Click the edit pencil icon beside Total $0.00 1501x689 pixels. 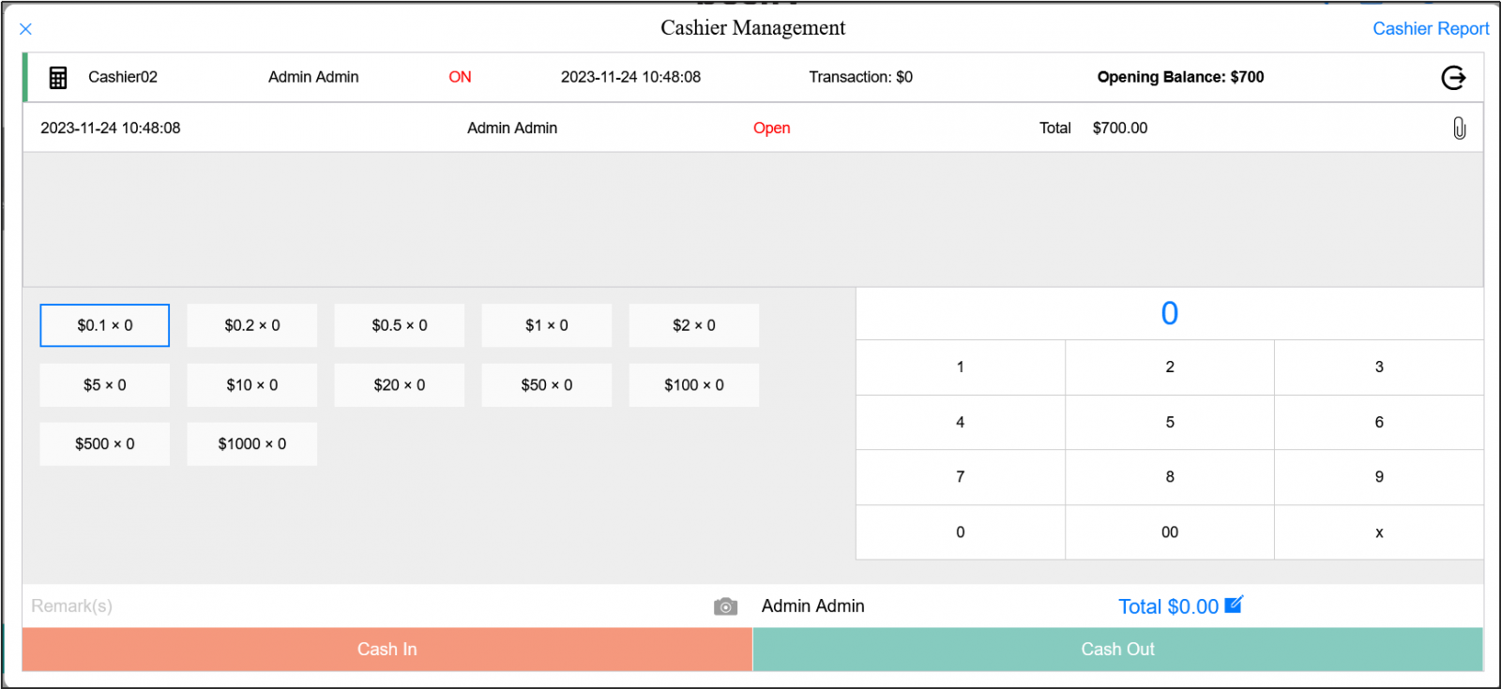pyautogui.click(x=1234, y=605)
